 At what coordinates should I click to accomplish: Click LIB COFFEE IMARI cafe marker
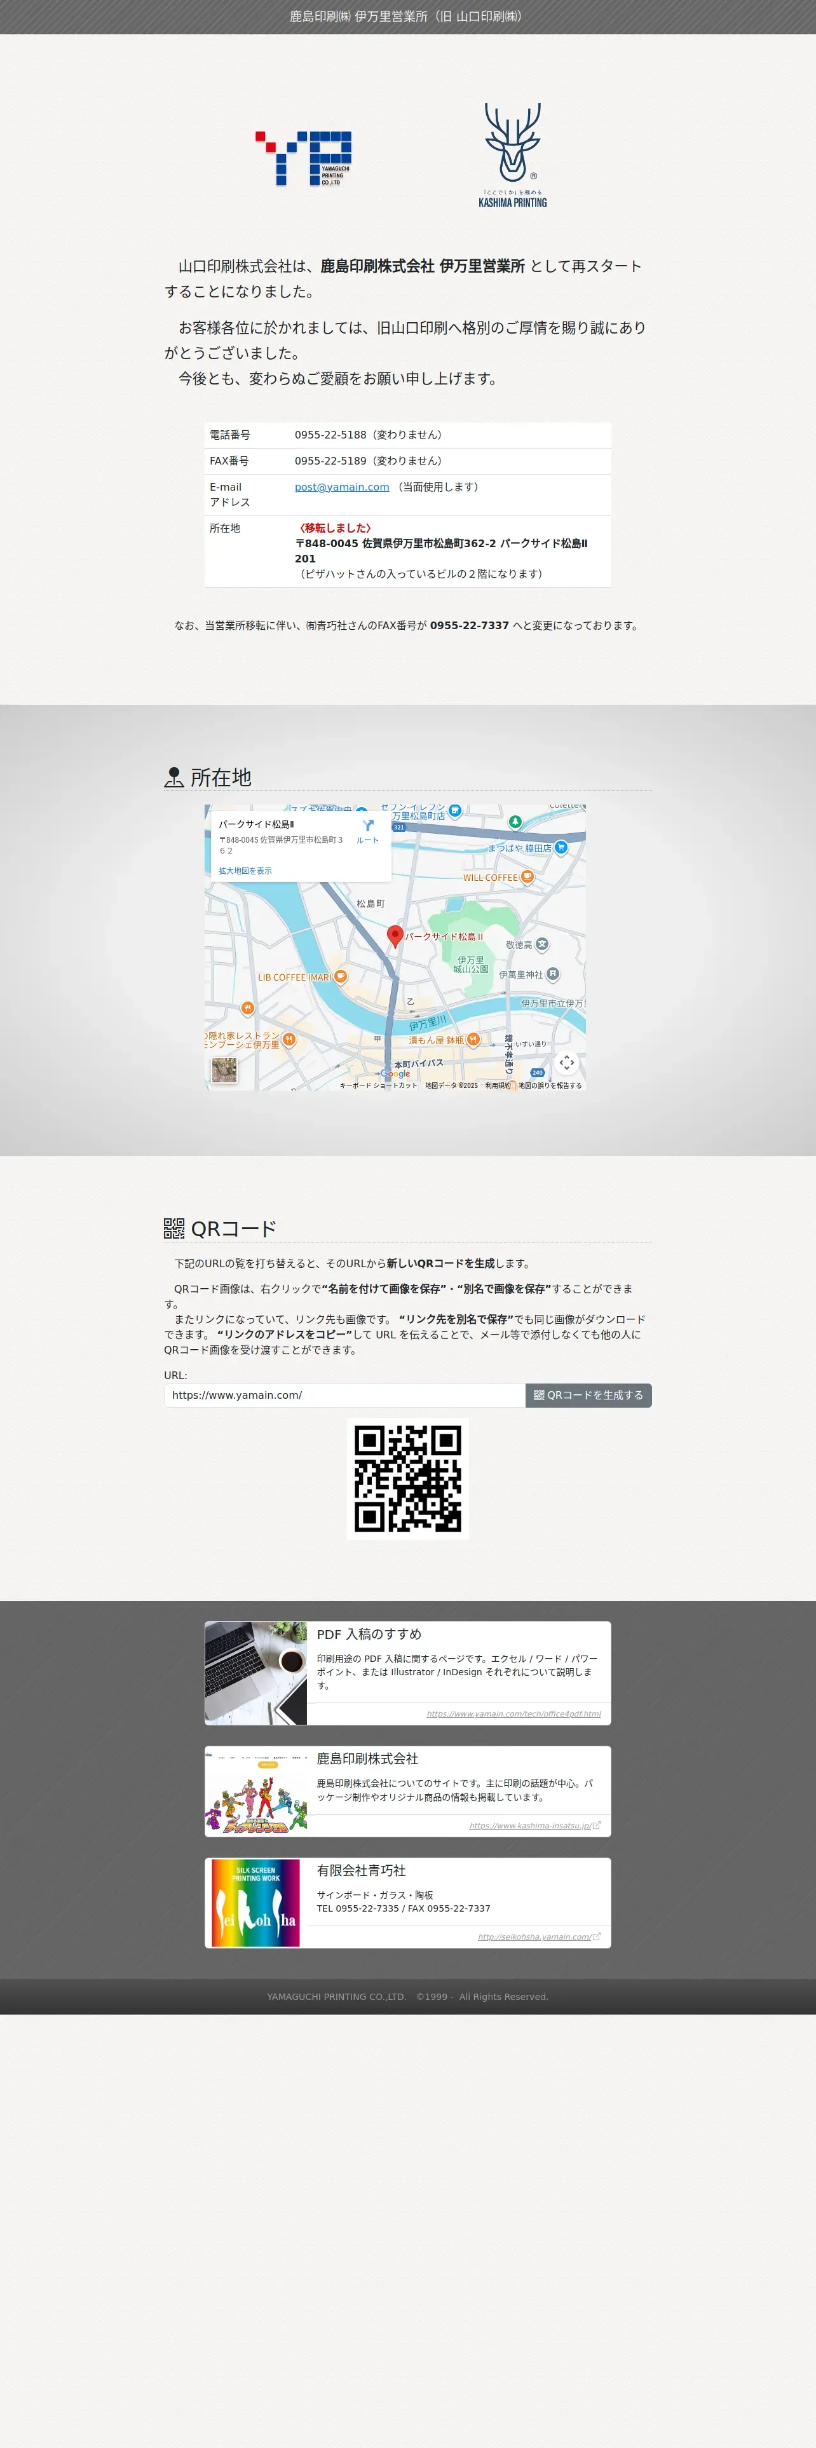pos(340,976)
